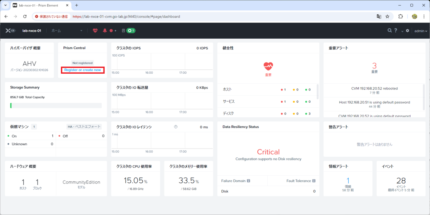Click info icon next to Failure Domain
Viewport: 430px width, 215px height.
[x=248, y=181]
